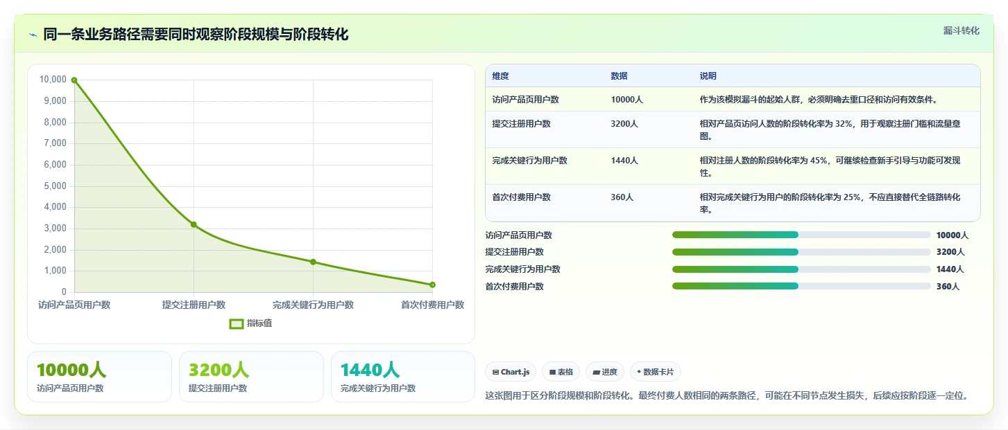The image size is (1008, 430).
Task: Select the 完成关键行为用户数 table row label
Action: 529,161
